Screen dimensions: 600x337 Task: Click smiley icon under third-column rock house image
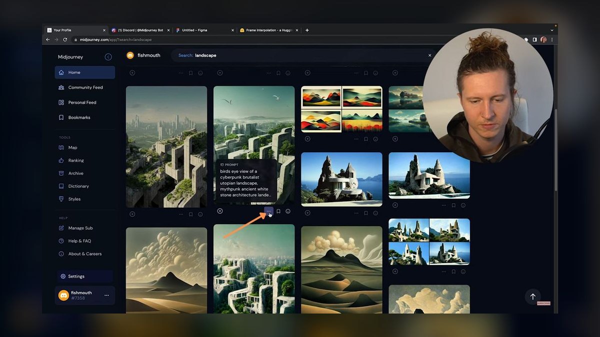pyautogui.click(x=375, y=213)
